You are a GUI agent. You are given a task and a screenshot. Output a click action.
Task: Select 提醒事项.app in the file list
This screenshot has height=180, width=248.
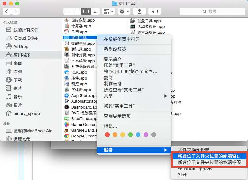[80, 43]
